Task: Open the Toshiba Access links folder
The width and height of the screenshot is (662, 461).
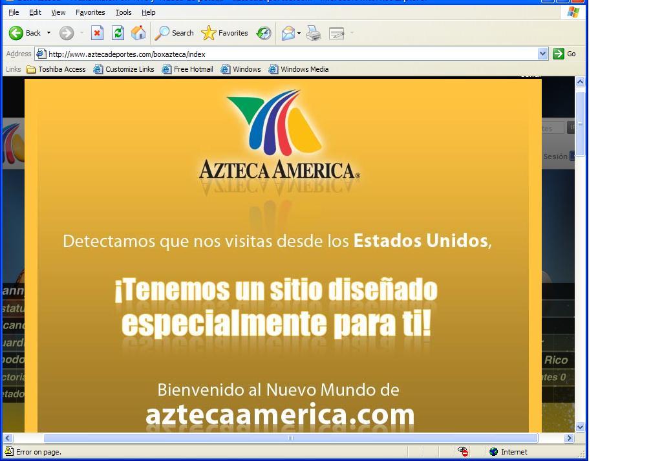Action: (x=56, y=69)
